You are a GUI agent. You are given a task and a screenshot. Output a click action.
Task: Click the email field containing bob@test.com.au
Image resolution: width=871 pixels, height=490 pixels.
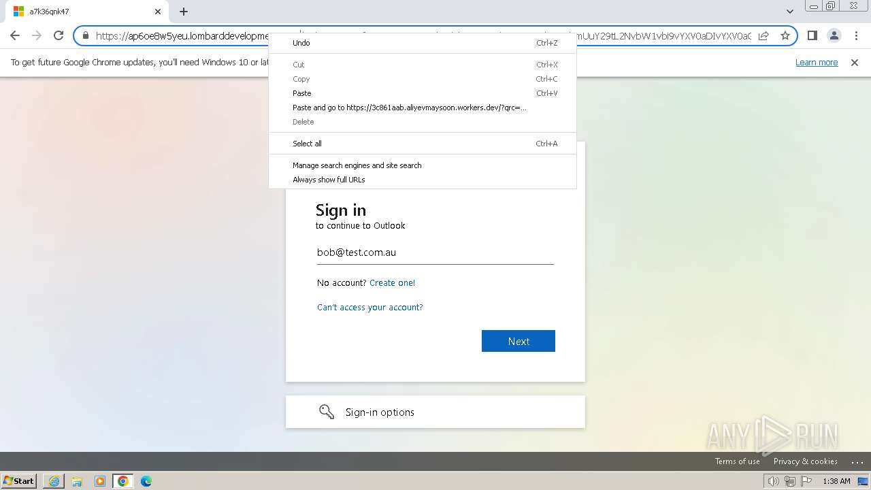[435, 252]
